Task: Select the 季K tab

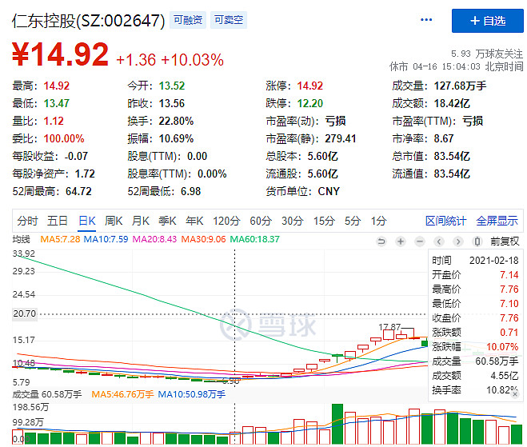Action: coord(167,221)
